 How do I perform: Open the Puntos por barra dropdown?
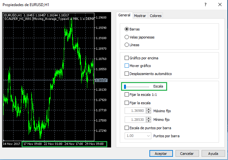[138, 136]
